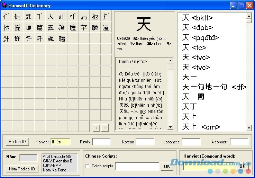Select the 偏 character tile in the grid
This screenshot has width=255, height=178.
click(18, 16)
